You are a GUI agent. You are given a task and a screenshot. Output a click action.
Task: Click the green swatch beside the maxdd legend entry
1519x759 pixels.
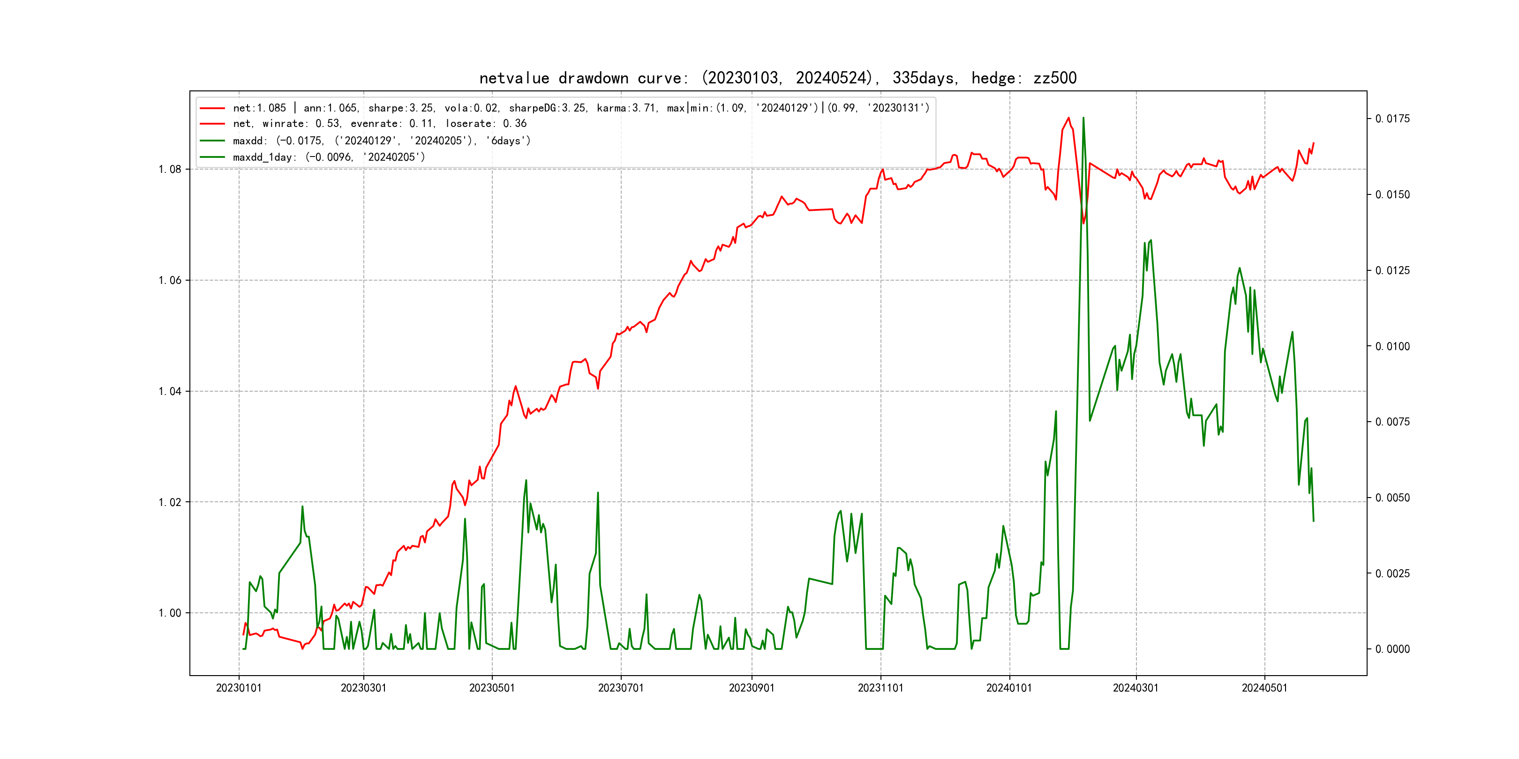pyautogui.click(x=212, y=141)
